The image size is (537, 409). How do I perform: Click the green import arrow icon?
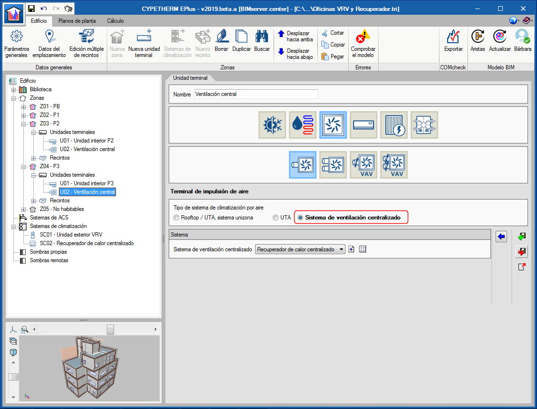522,237
